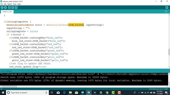Open the Serial Monitor
Image resolution: width=170 pixels, height=95 pixels.
[167, 7]
